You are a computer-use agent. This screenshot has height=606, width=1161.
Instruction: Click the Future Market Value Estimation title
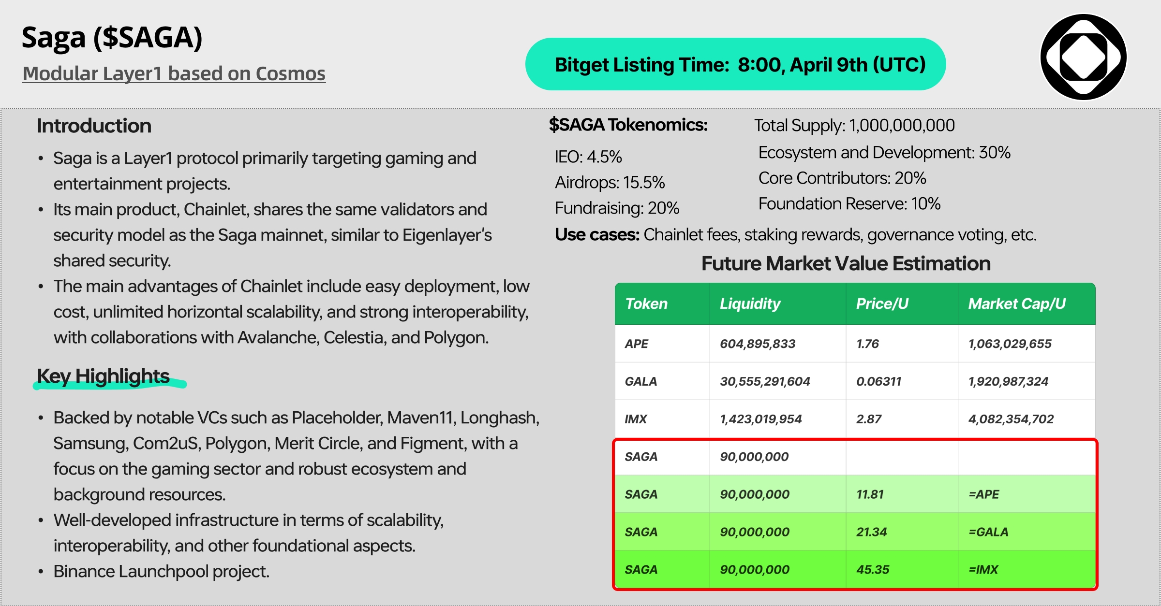click(846, 263)
